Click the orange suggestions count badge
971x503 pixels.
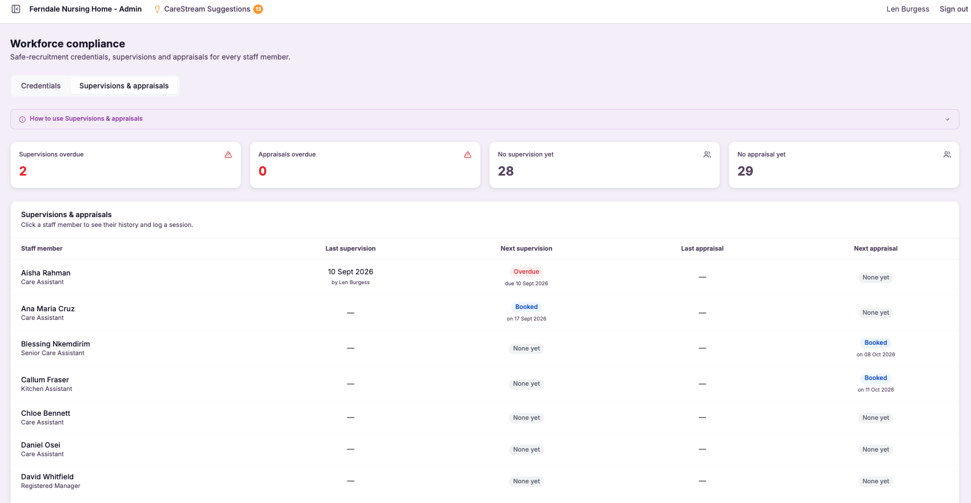click(258, 9)
